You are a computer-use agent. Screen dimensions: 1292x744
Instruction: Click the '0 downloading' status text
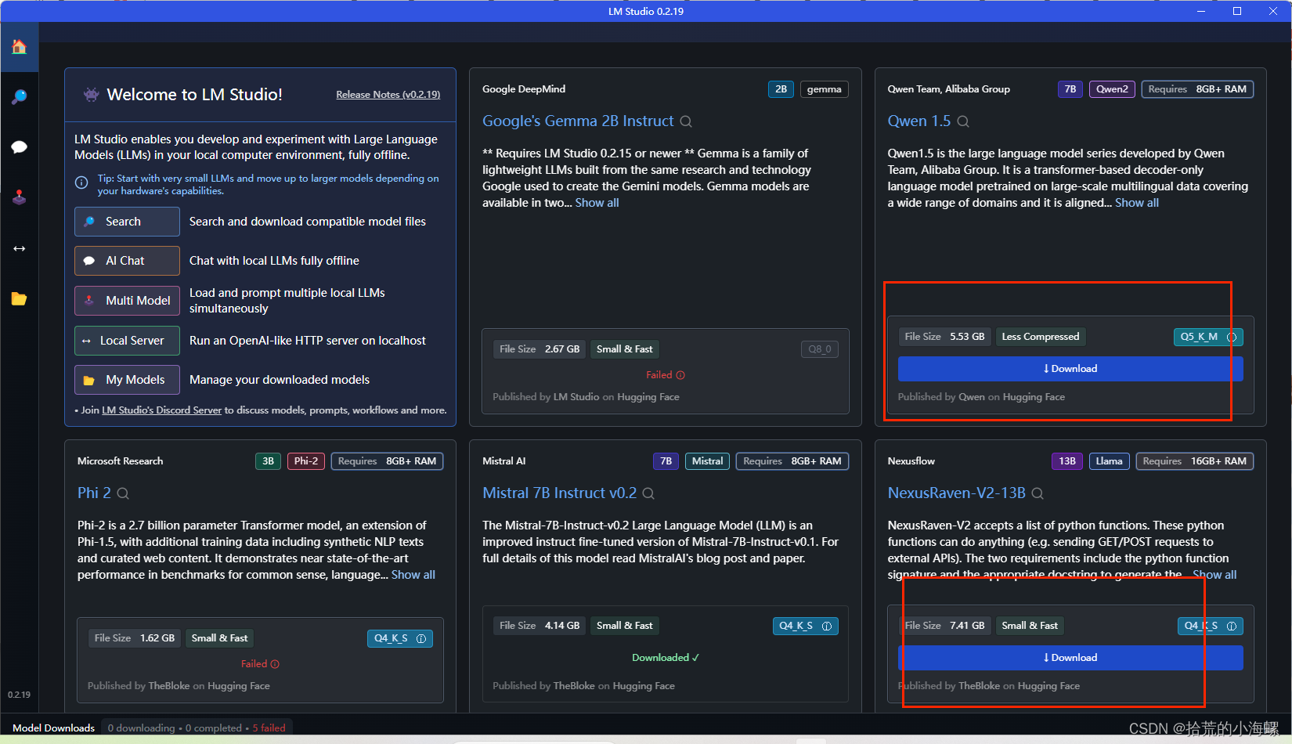(x=142, y=728)
